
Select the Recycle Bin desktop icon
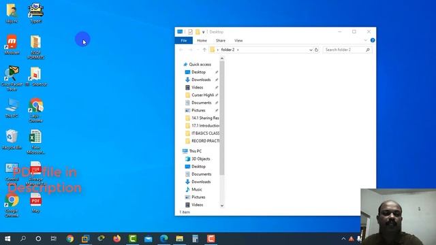point(12,140)
